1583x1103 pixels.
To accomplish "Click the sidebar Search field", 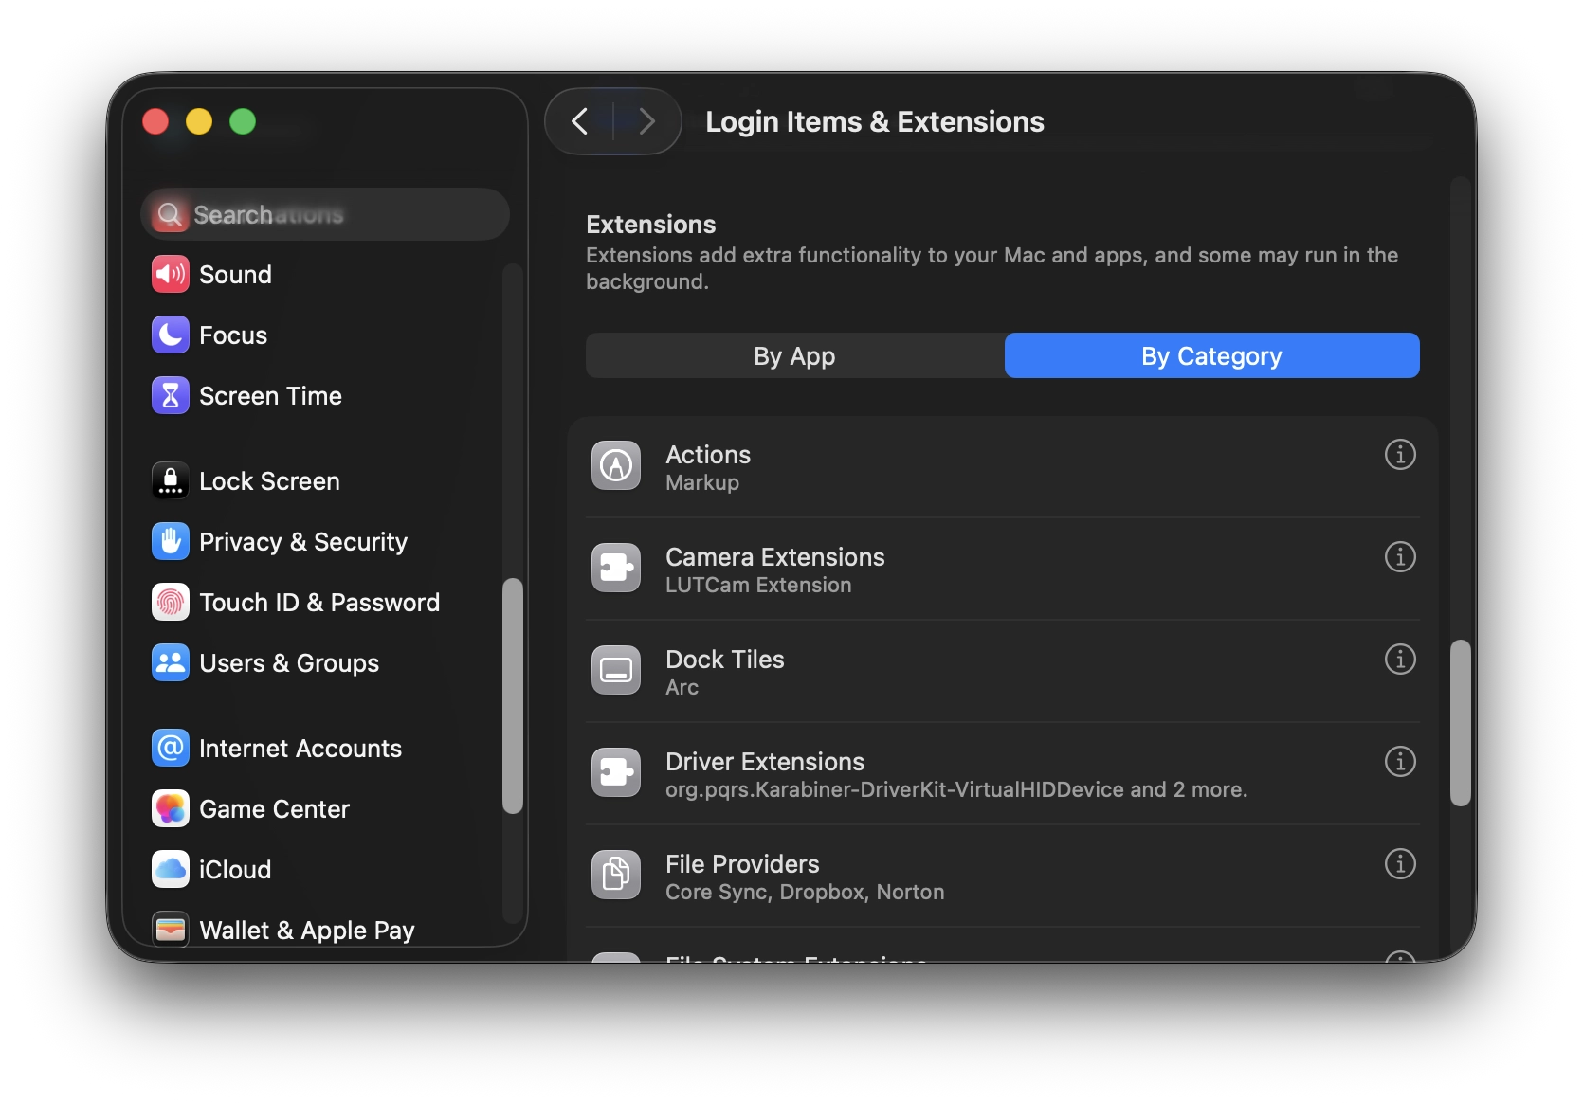I will [x=327, y=215].
